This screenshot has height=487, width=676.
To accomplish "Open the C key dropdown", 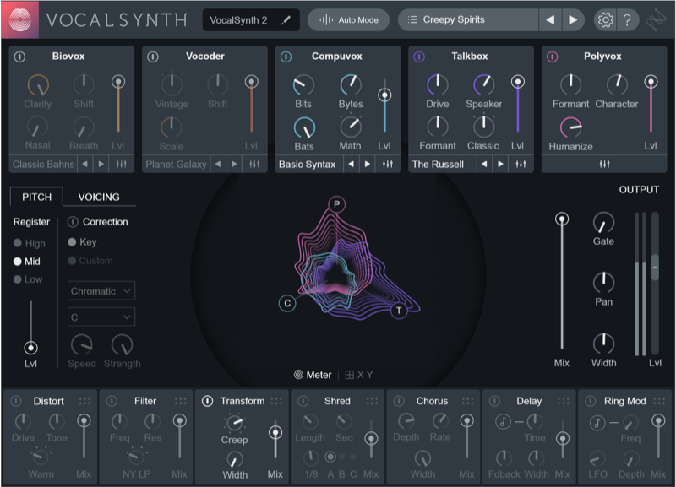I will [x=101, y=317].
